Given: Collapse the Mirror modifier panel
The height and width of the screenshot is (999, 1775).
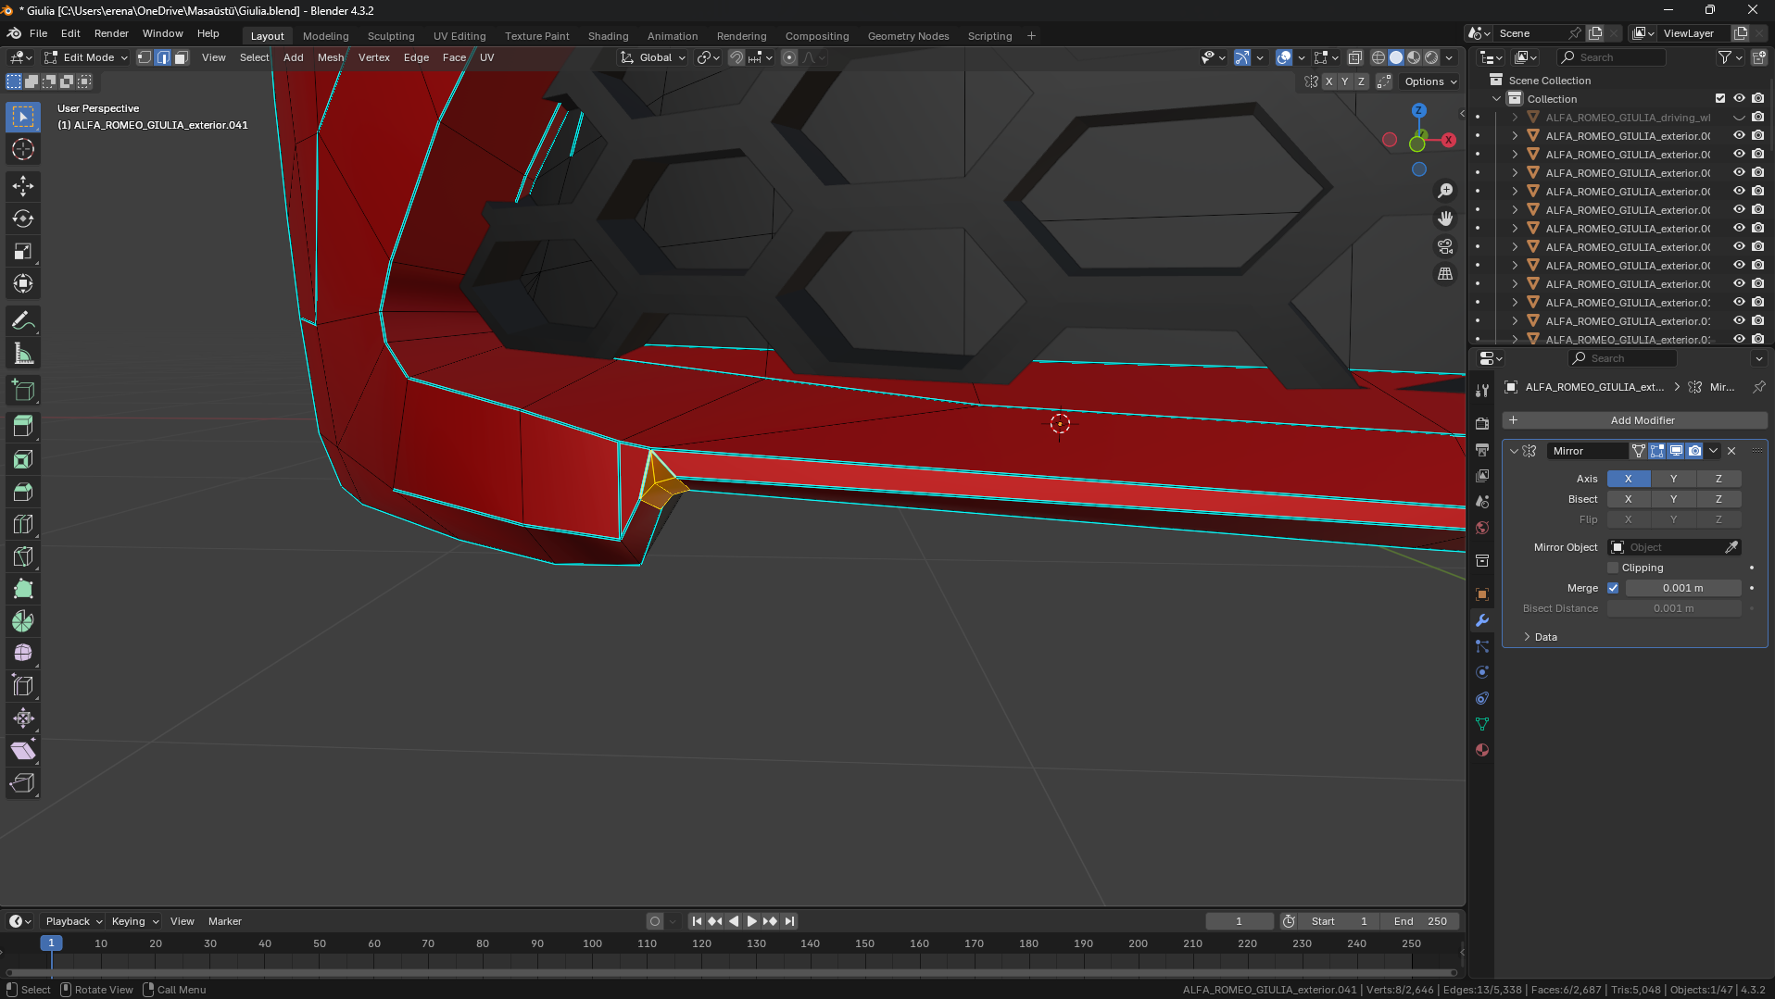Looking at the screenshot, I should [1514, 451].
